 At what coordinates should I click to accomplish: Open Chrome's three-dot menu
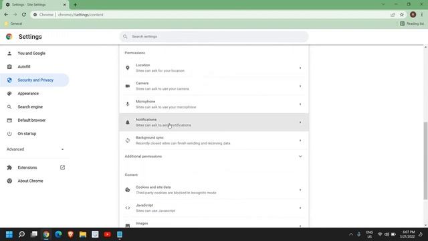pyautogui.click(x=422, y=15)
